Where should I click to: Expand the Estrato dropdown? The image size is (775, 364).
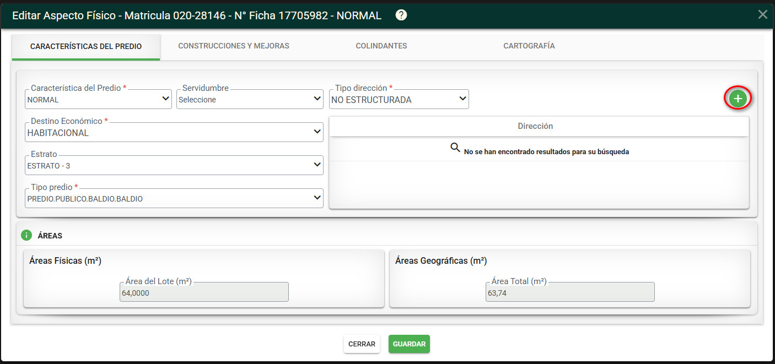coord(174,165)
